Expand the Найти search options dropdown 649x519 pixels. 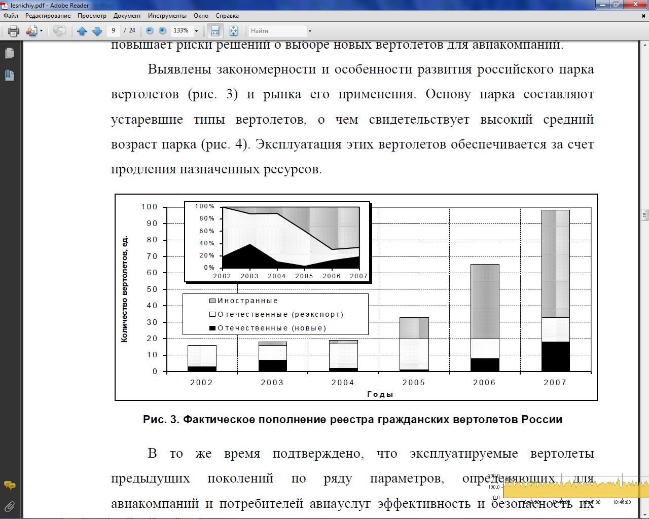click(310, 31)
